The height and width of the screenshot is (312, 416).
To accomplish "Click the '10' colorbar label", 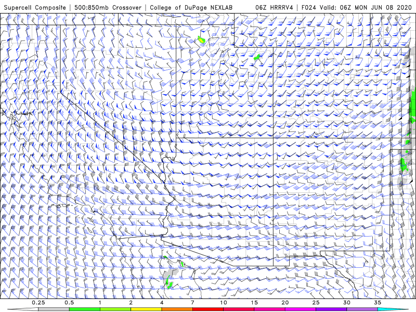I will 224,303.
